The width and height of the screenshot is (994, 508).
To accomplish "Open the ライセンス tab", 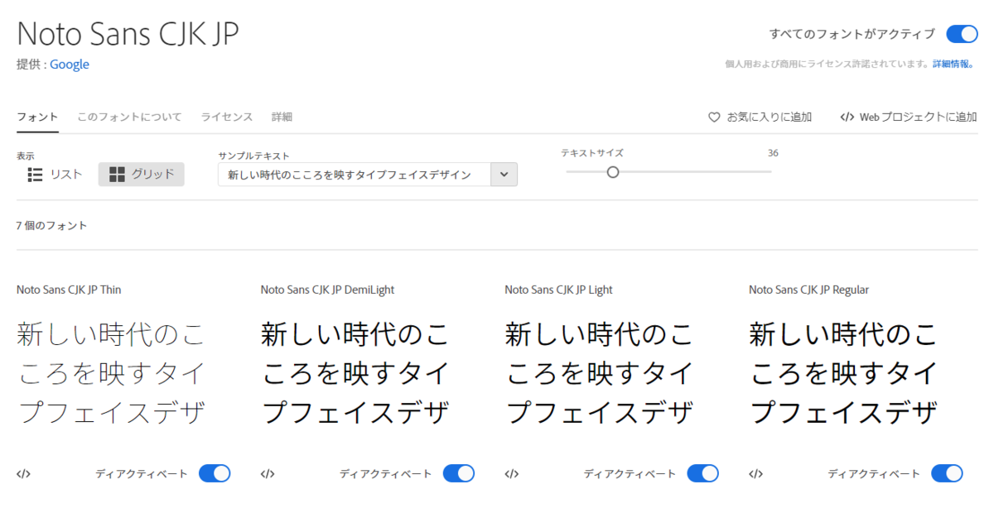I will [x=226, y=117].
